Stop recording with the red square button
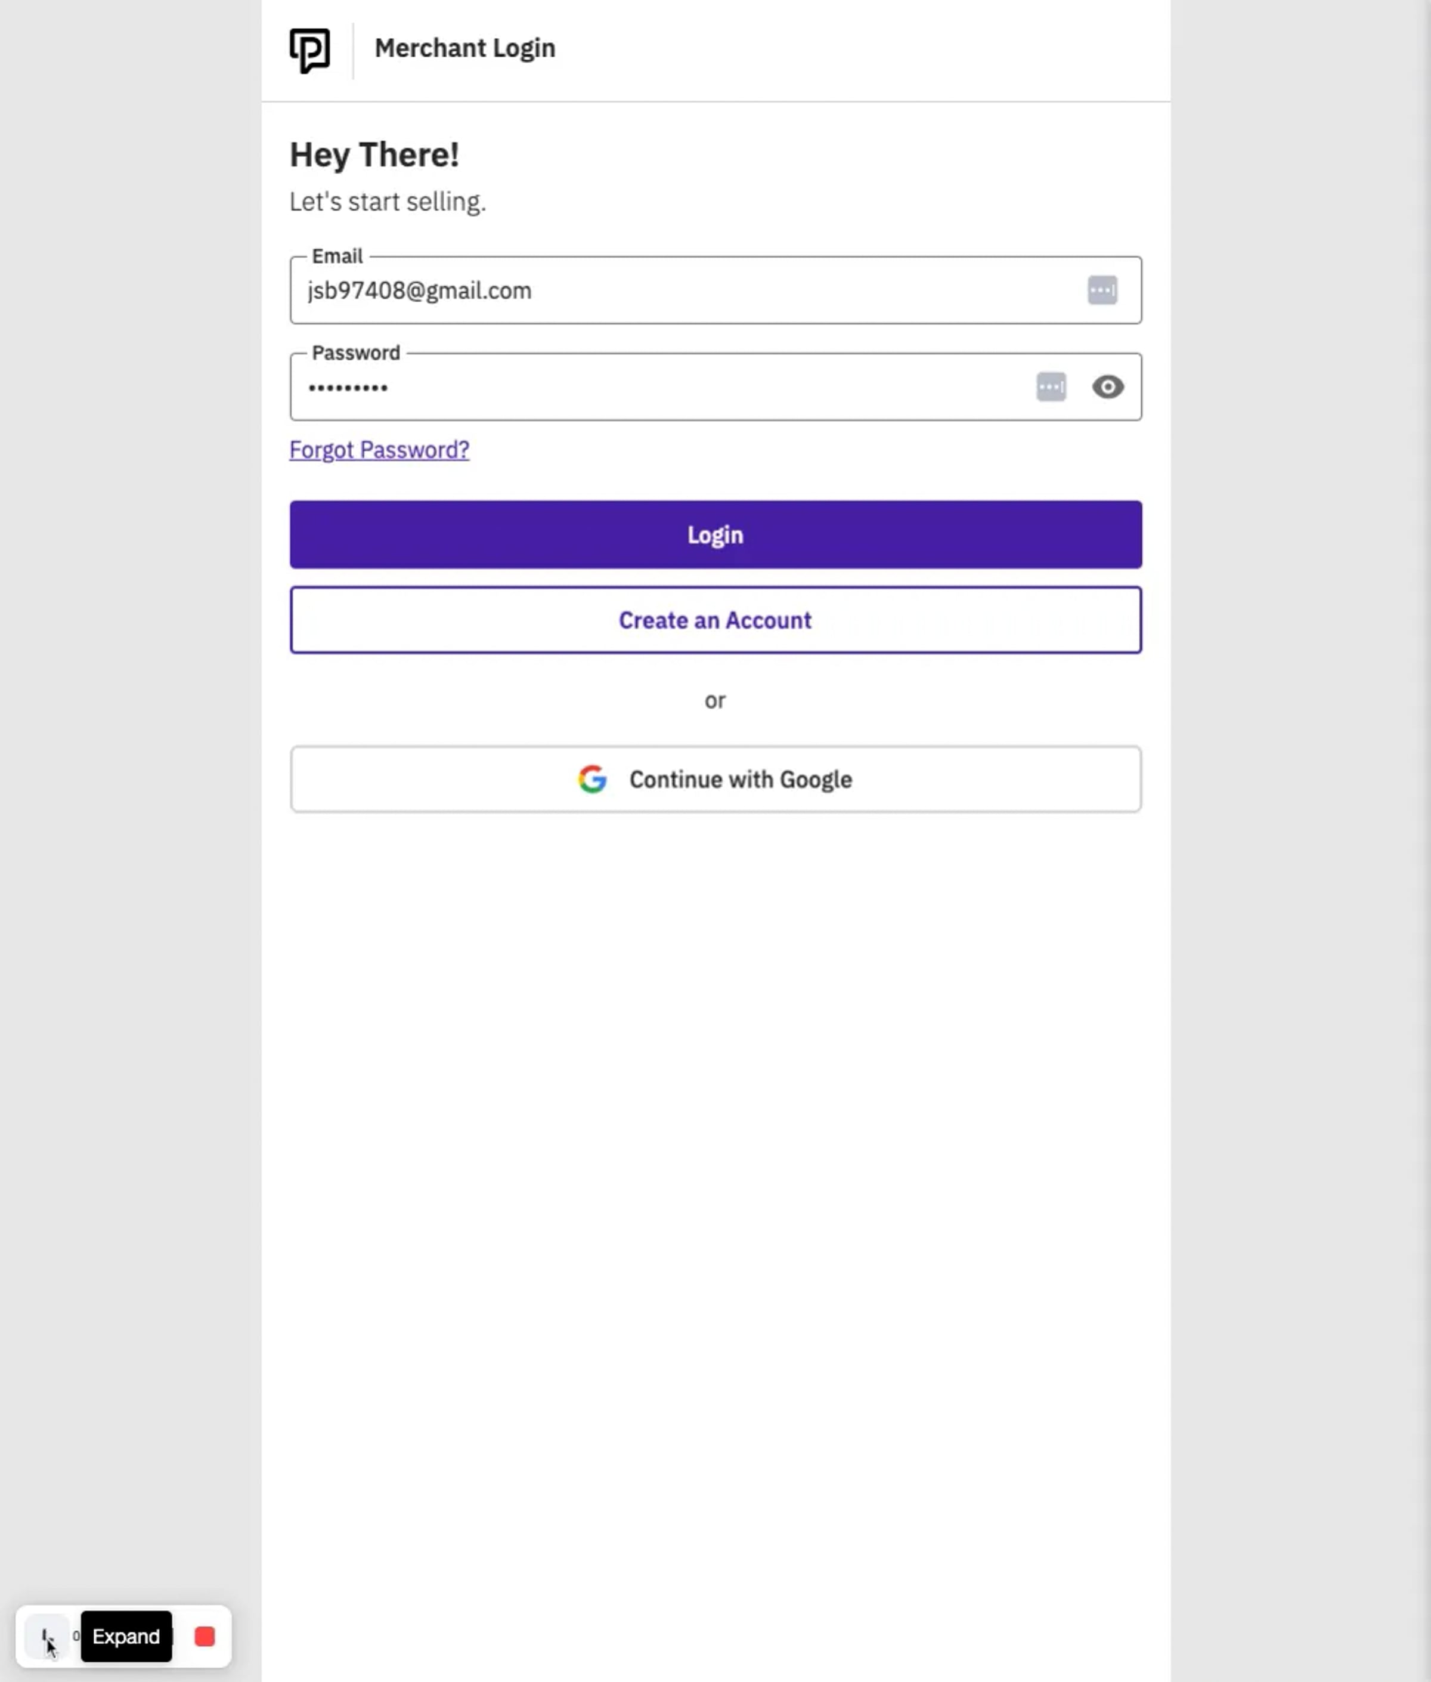 205,1635
